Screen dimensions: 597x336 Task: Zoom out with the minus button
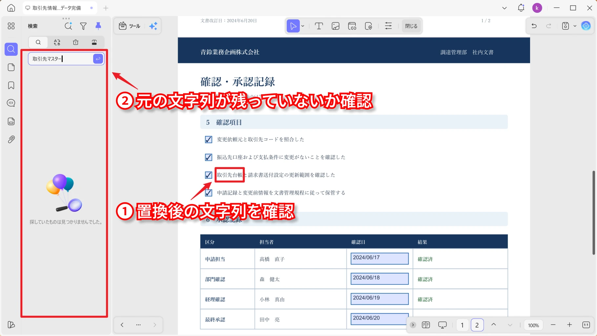(553, 325)
